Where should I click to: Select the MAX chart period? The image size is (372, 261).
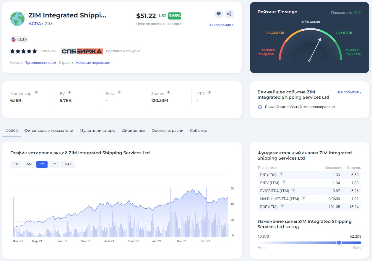pyautogui.click(x=68, y=164)
